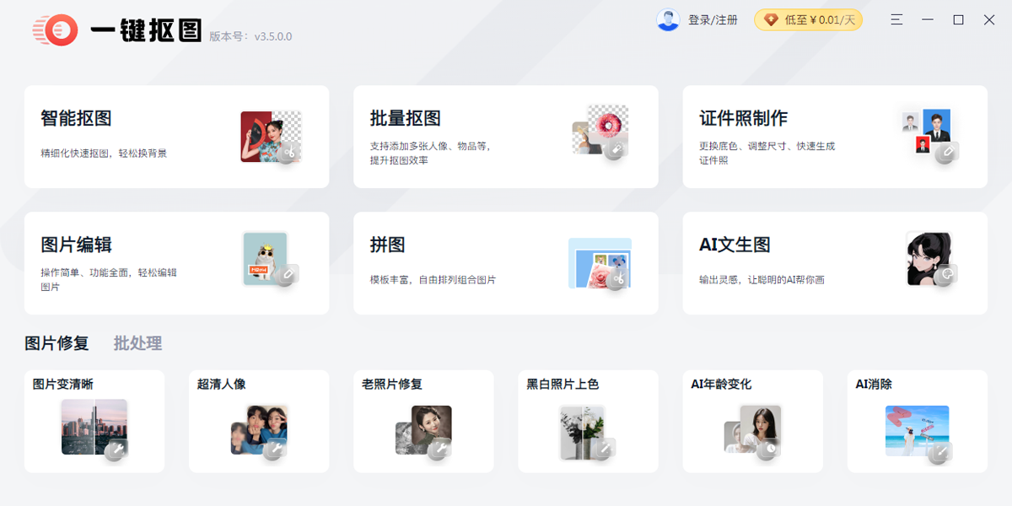Click the 智能抠图 woman thumbnail
Image resolution: width=1012 pixels, height=506 pixels.
point(271,137)
